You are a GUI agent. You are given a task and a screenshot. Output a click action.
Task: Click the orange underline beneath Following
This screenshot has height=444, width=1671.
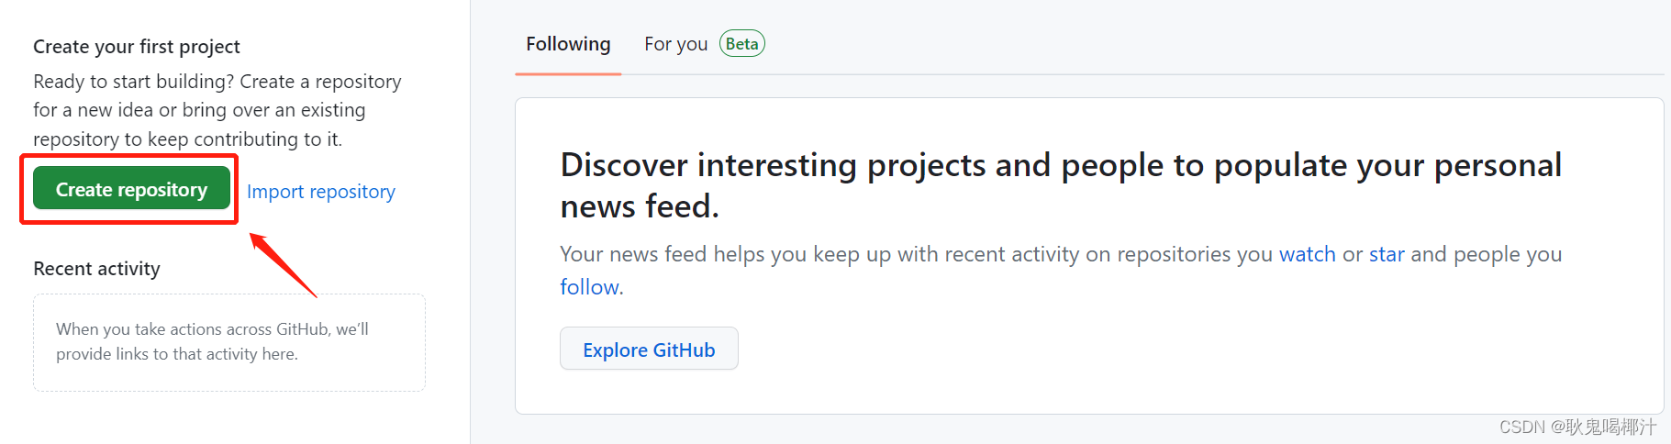[568, 73]
